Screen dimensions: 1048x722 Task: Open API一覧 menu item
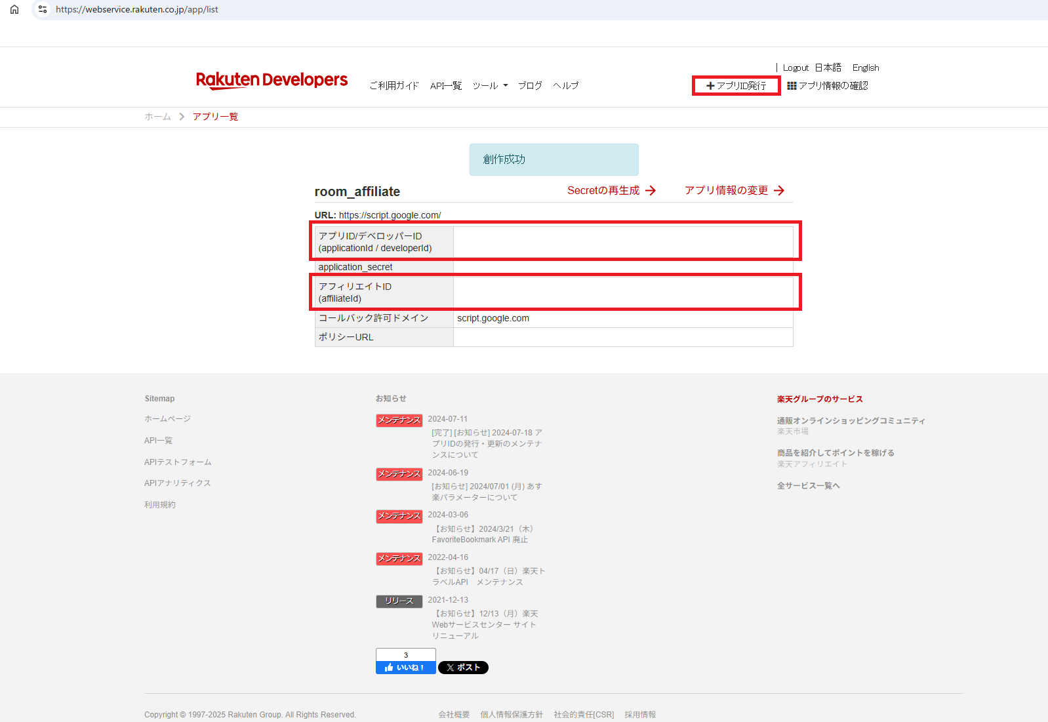click(x=446, y=86)
